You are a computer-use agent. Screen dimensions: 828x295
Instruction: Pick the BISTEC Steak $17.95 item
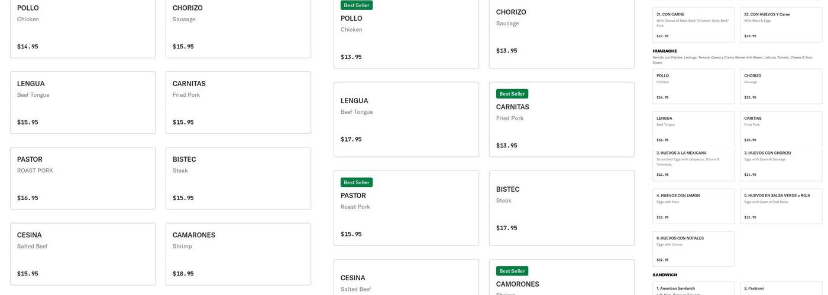click(561, 208)
